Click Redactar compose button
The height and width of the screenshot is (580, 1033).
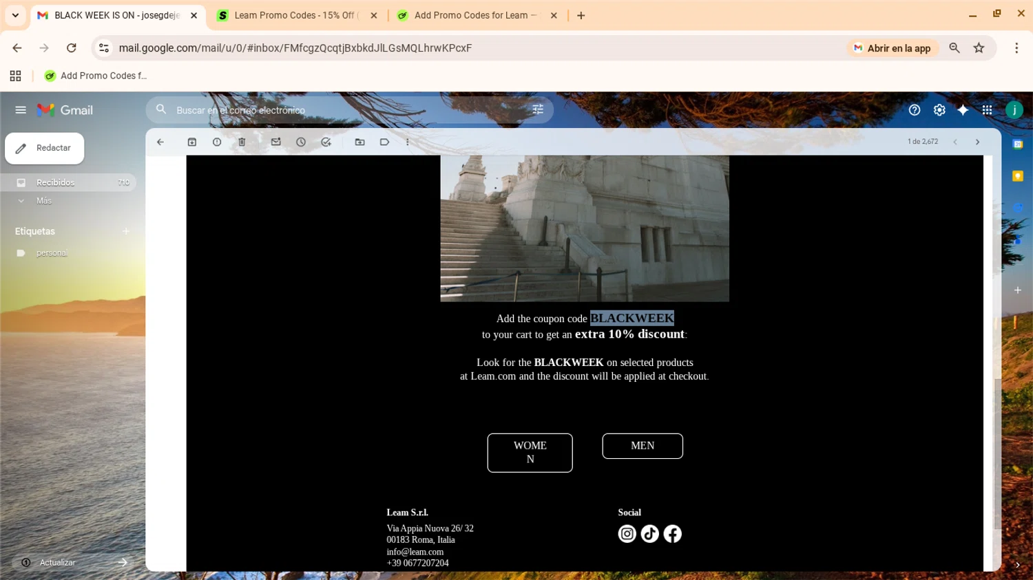[45, 149]
